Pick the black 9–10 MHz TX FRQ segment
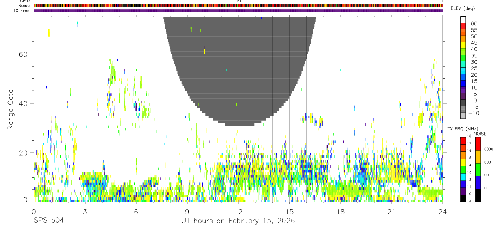This screenshot has width=498, height=229. 463,198
